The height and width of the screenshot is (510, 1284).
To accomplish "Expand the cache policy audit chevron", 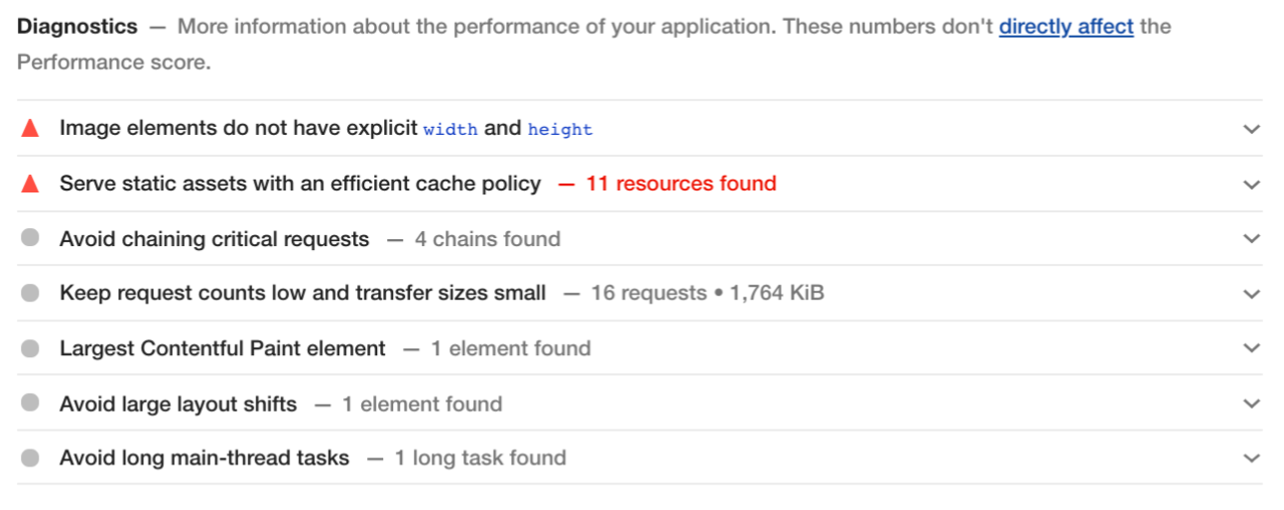I will (x=1251, y=185).
